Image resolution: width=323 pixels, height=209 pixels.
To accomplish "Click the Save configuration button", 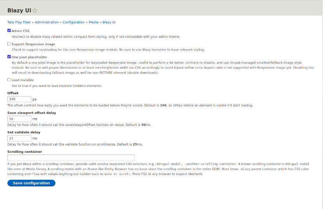I will (x=31, y=183).
